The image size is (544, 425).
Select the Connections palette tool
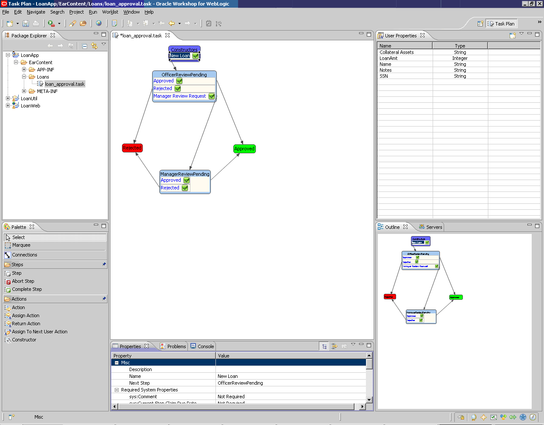pyautogui.click(x=55, y=255)
